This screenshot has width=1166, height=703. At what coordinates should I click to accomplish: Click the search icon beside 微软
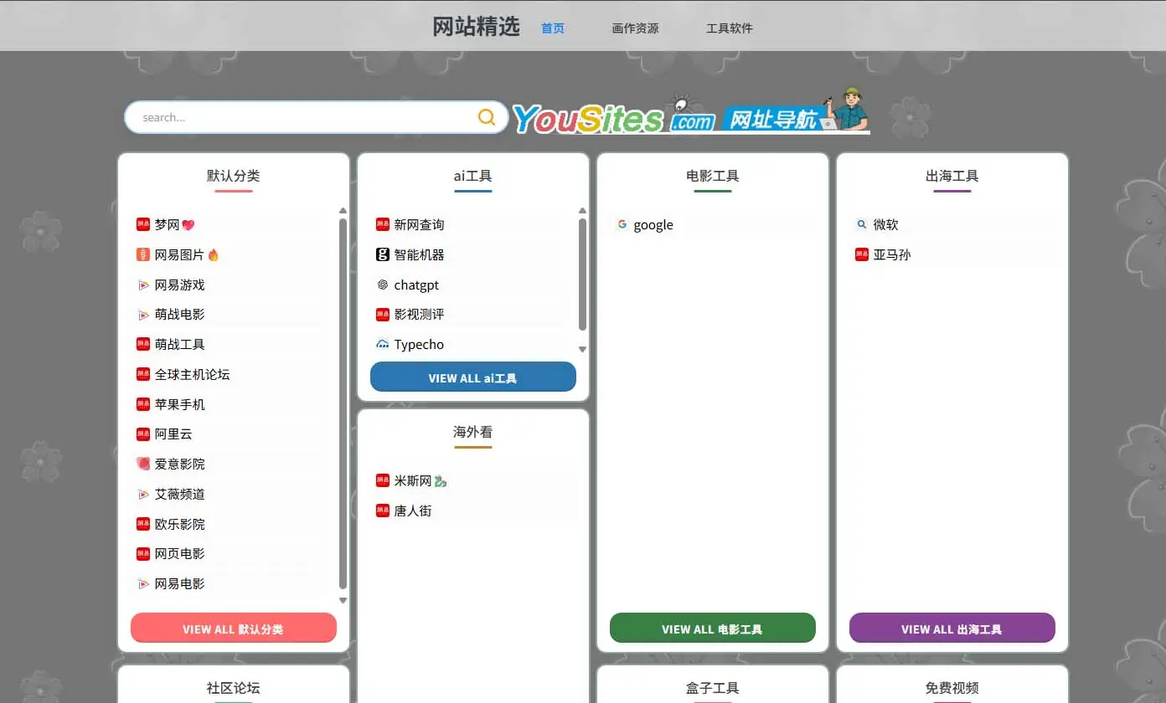coord(861,224)
